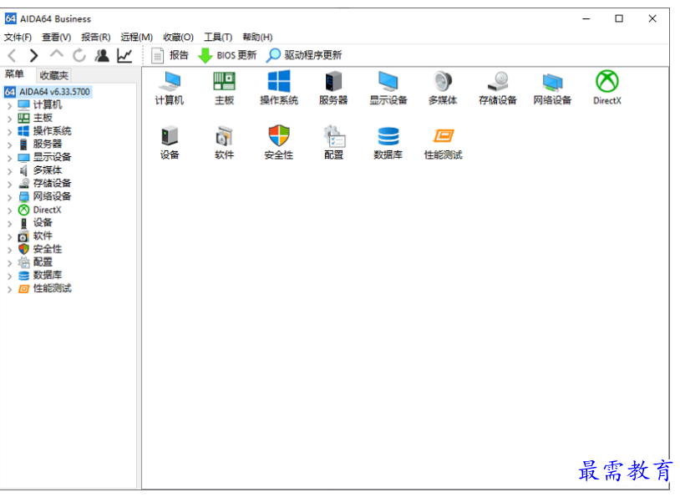680x497 pixels.
Task: Expand the DirectX tree node arrow
Action: point(9,210)
